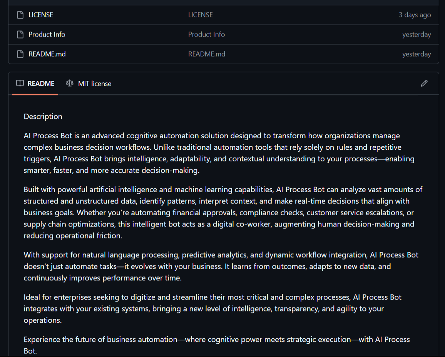Click the "yesterday" timestamp on README.md row
The image size is (445, 357).
coord(417,54)
